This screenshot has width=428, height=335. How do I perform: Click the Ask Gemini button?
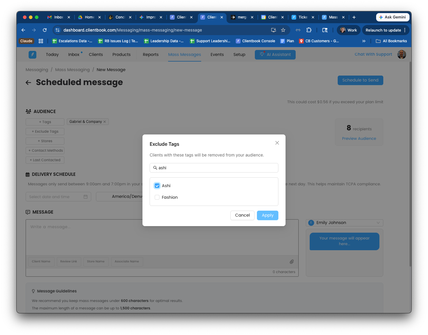(x=393, y=17)
